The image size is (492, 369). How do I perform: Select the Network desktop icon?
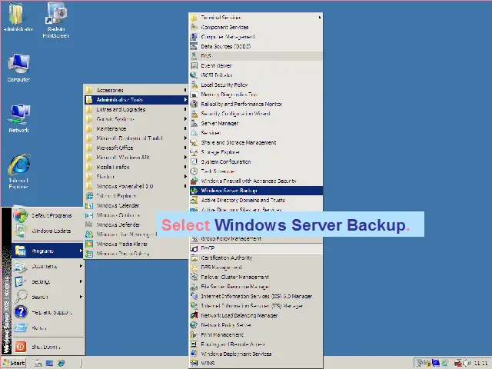tap(18, 118)
